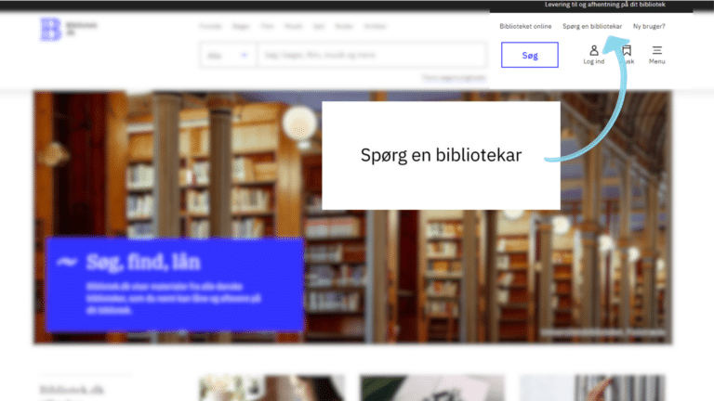Follow the Ny bruger? link
Viewport: 714px width, 401px height.
pyautogui.click(x=649, y=26)
